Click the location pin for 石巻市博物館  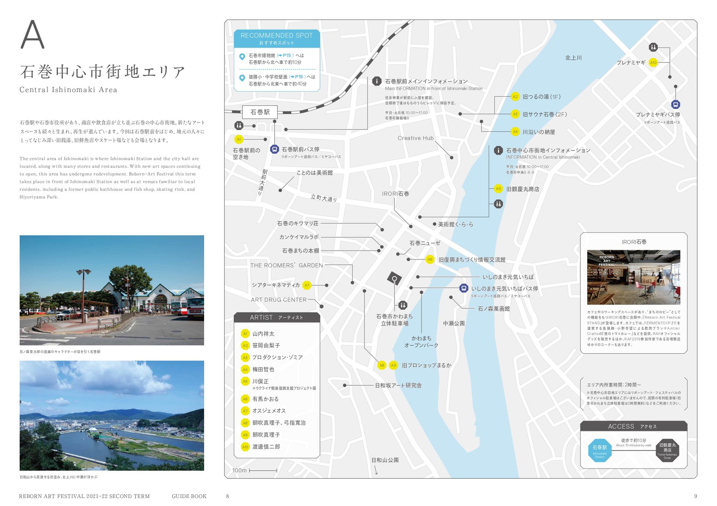click(242, 57)
